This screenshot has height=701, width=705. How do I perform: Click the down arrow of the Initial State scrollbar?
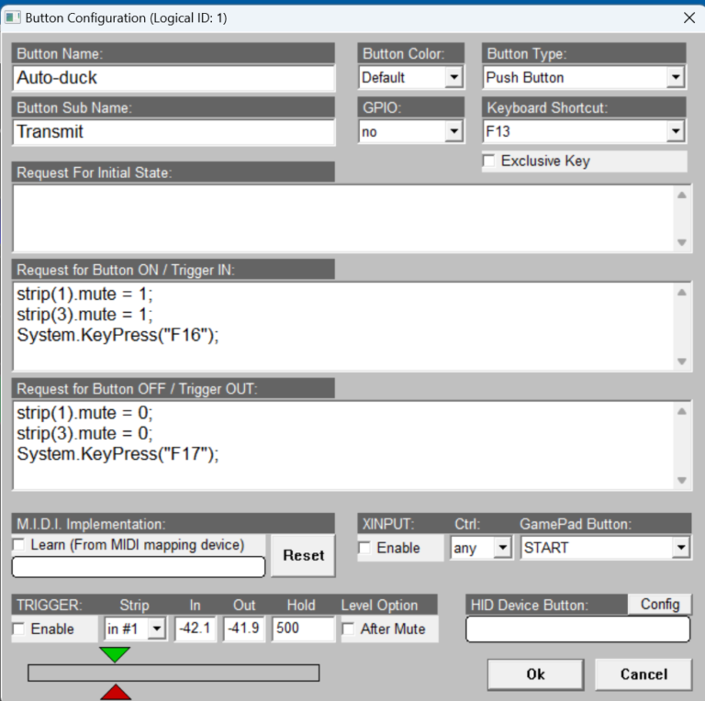682,242
